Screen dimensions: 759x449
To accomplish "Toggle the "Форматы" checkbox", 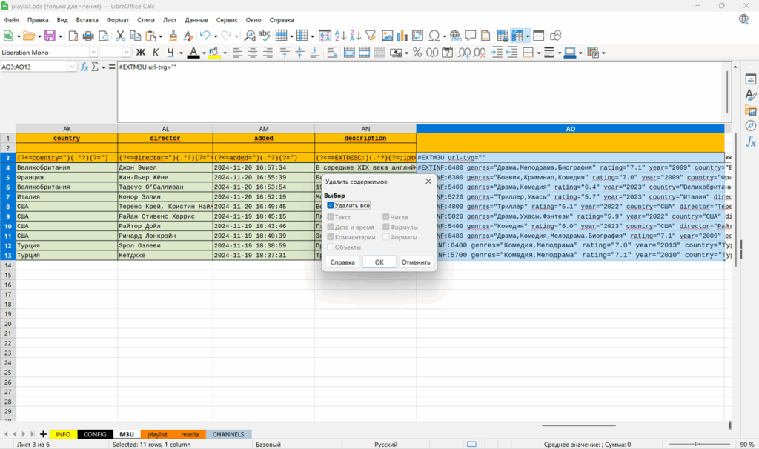I will coord(385,237).
